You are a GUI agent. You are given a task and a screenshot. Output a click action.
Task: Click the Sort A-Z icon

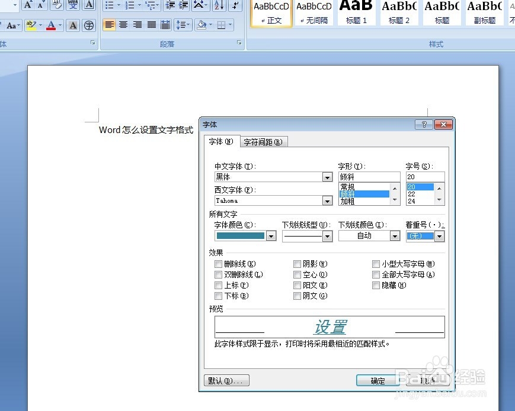point(219,5)
